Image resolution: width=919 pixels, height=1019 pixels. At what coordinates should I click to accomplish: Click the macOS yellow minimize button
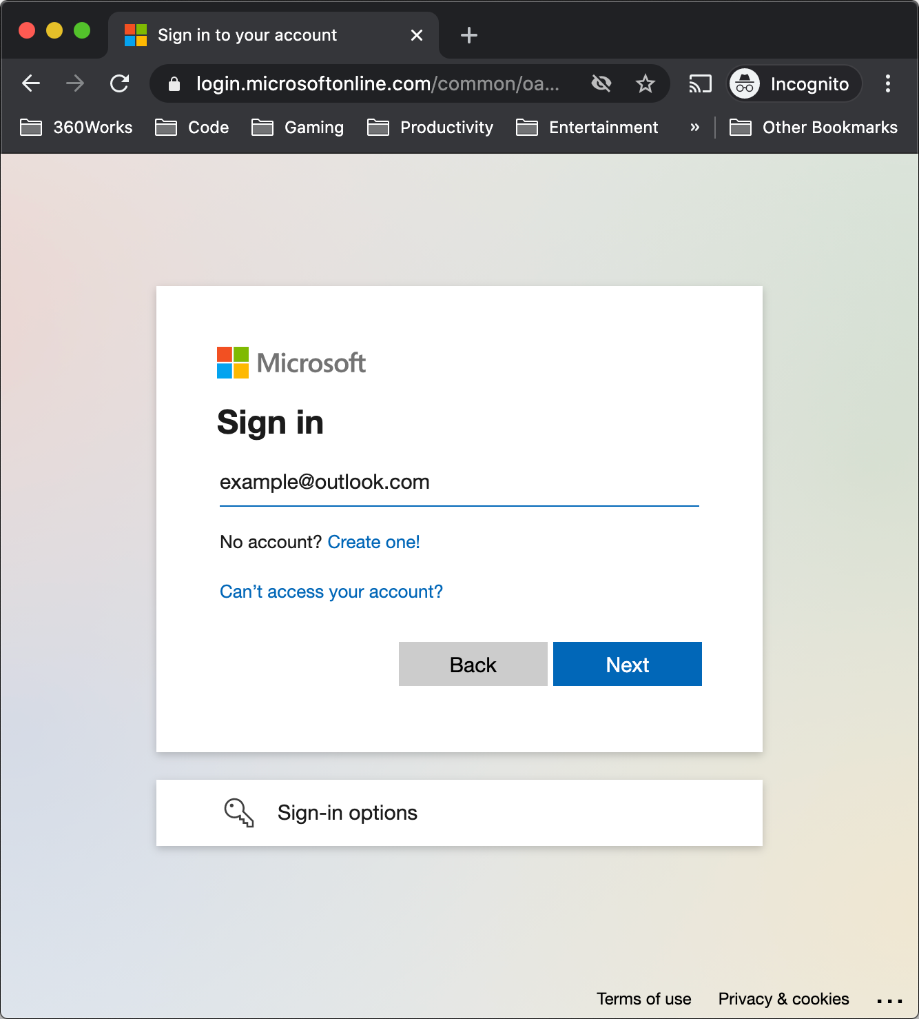click(54, 30)
